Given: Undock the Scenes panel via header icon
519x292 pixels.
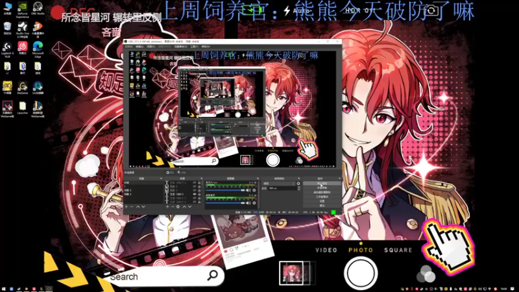Looking at the screenshot, I should pyautogui.click(x=161, y=178).
